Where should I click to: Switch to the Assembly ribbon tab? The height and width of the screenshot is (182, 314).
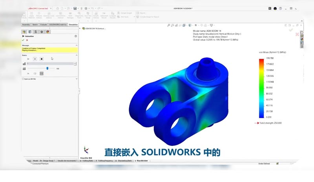pyautogui.click(x=26, y=25)
